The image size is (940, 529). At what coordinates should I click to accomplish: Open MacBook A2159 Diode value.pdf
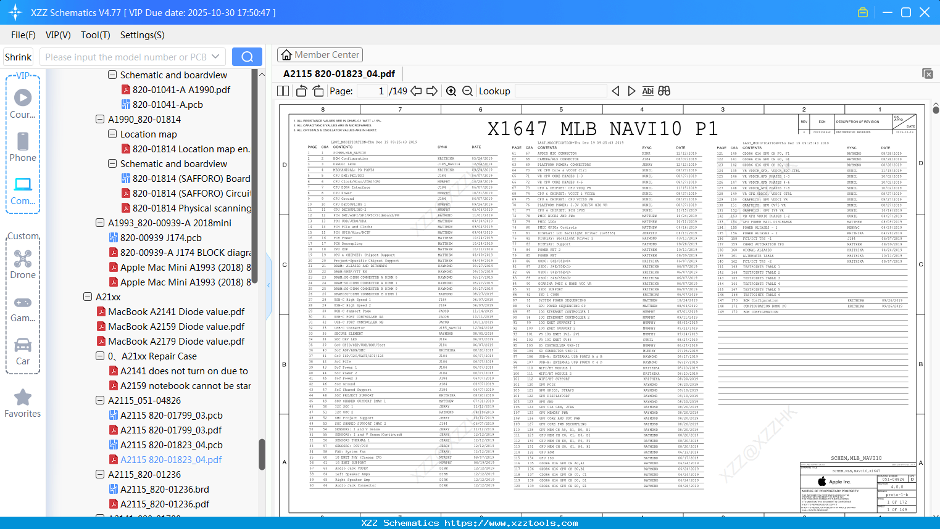170,326
